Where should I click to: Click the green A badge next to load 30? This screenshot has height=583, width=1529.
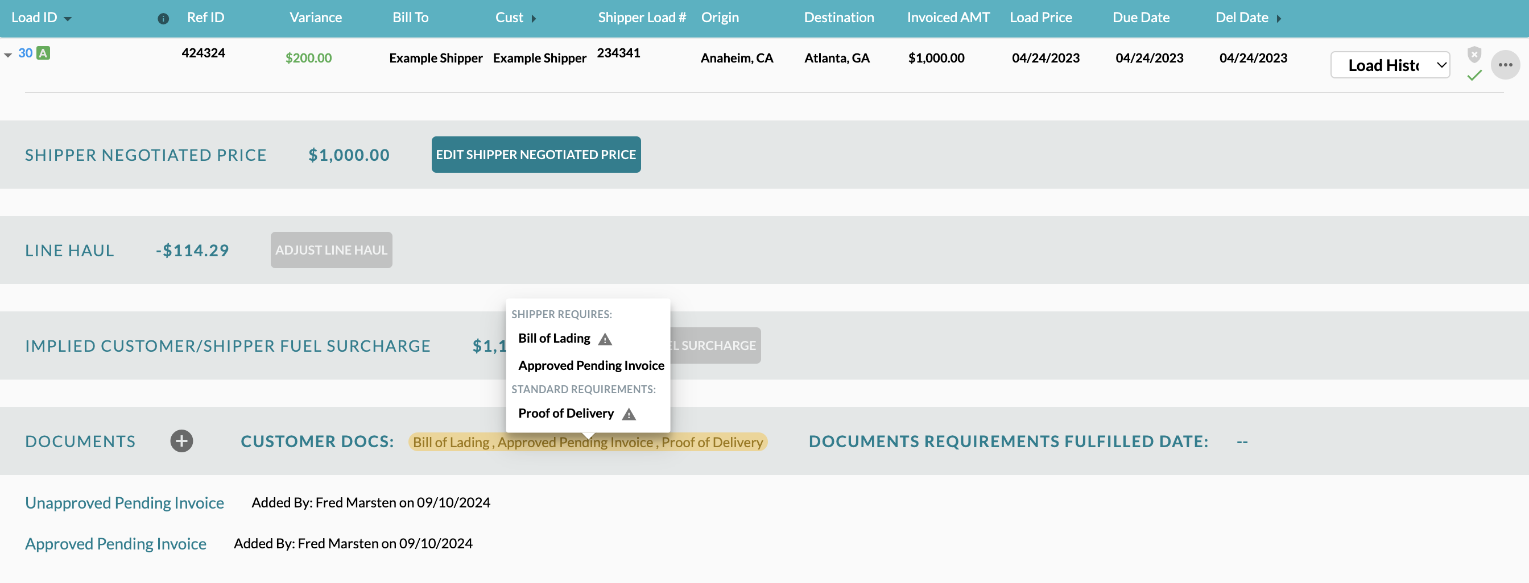click(43, 53)
